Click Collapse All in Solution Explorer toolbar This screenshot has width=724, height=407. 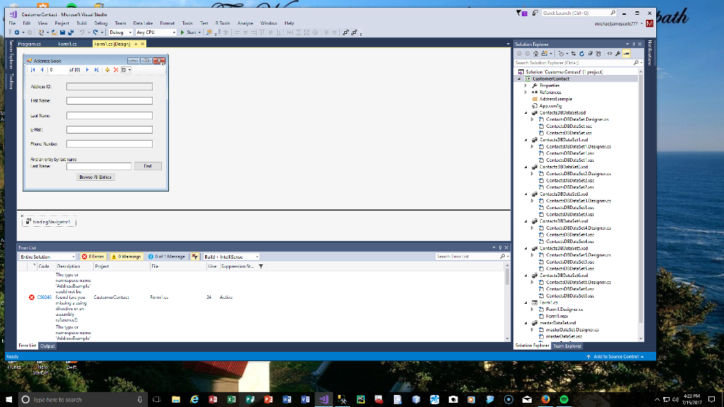[x=590, y=54]
